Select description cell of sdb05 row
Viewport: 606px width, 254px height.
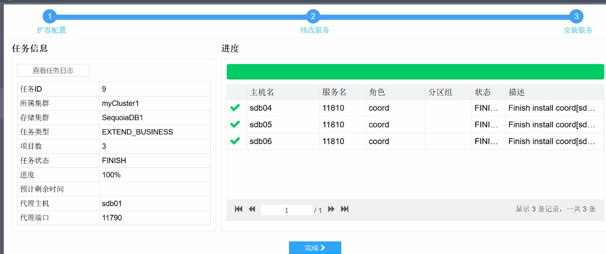pos(552,124)
